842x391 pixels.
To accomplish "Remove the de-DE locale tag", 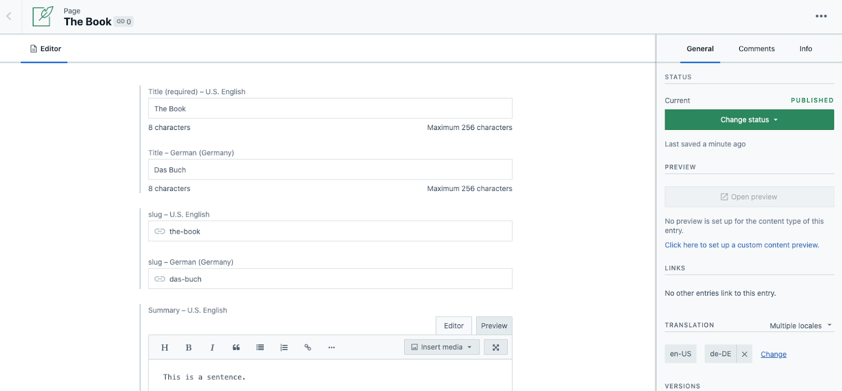I will pyautogui.click(x=745, y=354).
